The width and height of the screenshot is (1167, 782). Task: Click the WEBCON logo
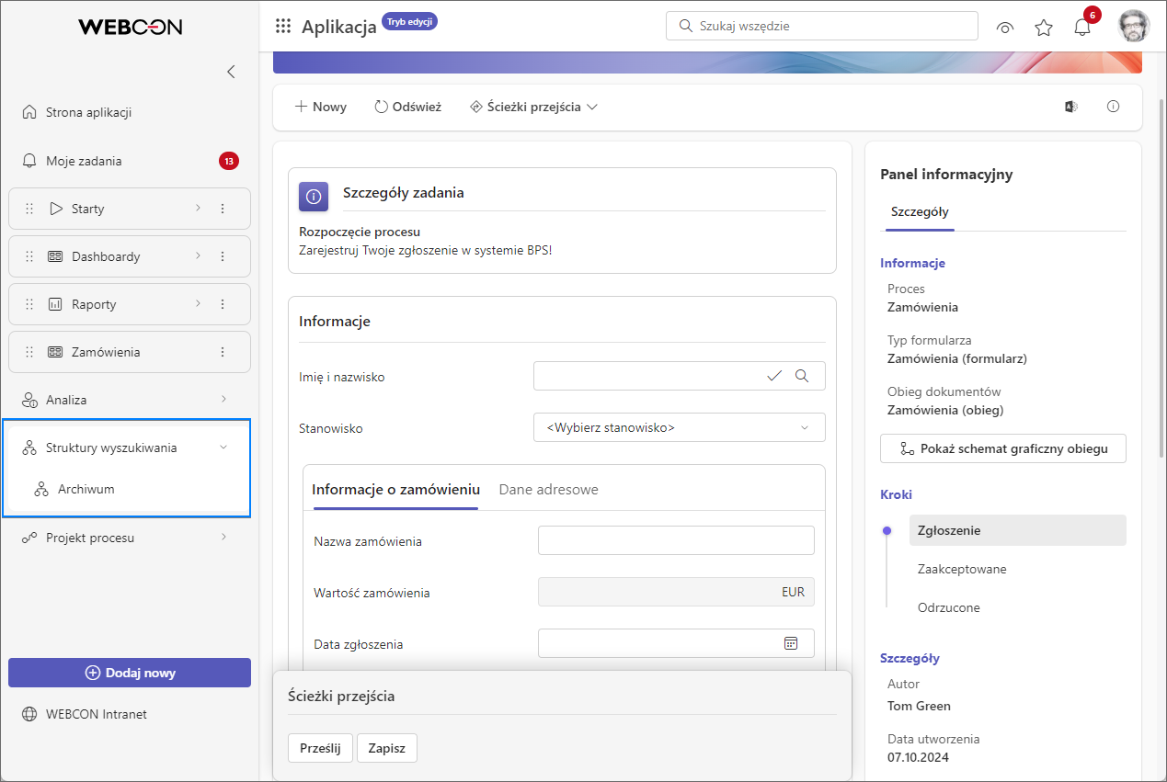(x=130, y=27)
